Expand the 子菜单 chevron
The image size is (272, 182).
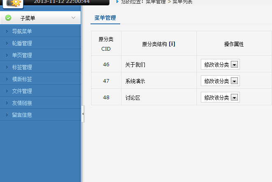[x=73, y=18]
